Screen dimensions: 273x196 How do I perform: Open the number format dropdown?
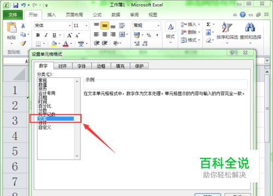(158, 26)
